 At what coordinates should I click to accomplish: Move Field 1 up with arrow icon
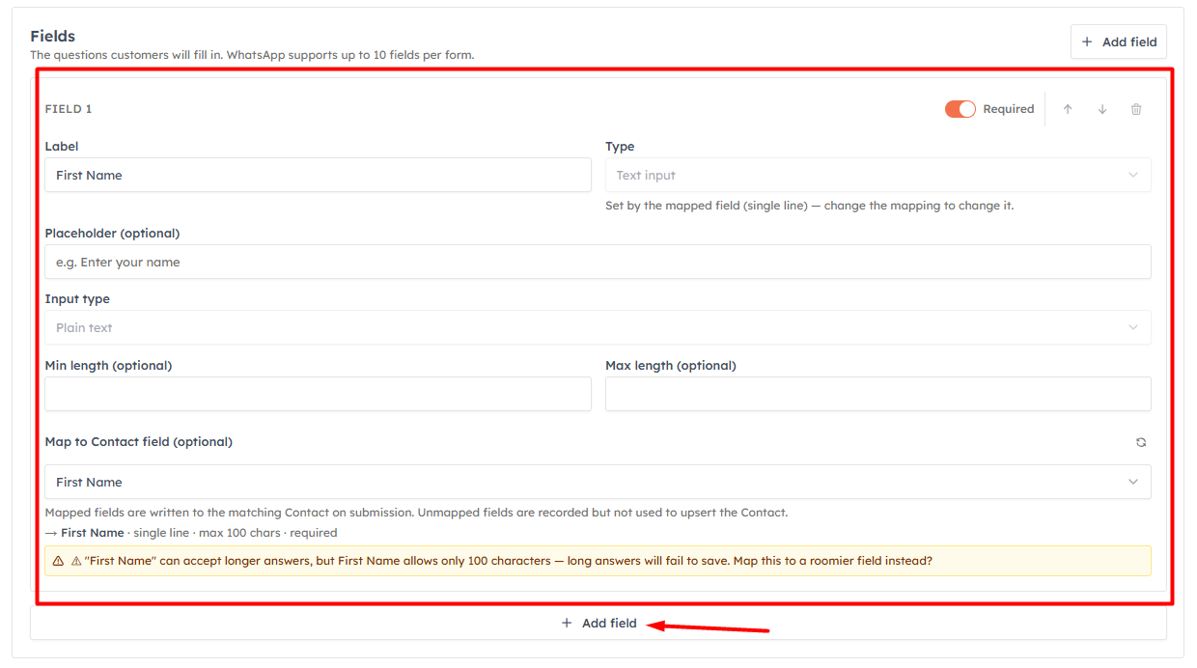[x=1068, y=109]
